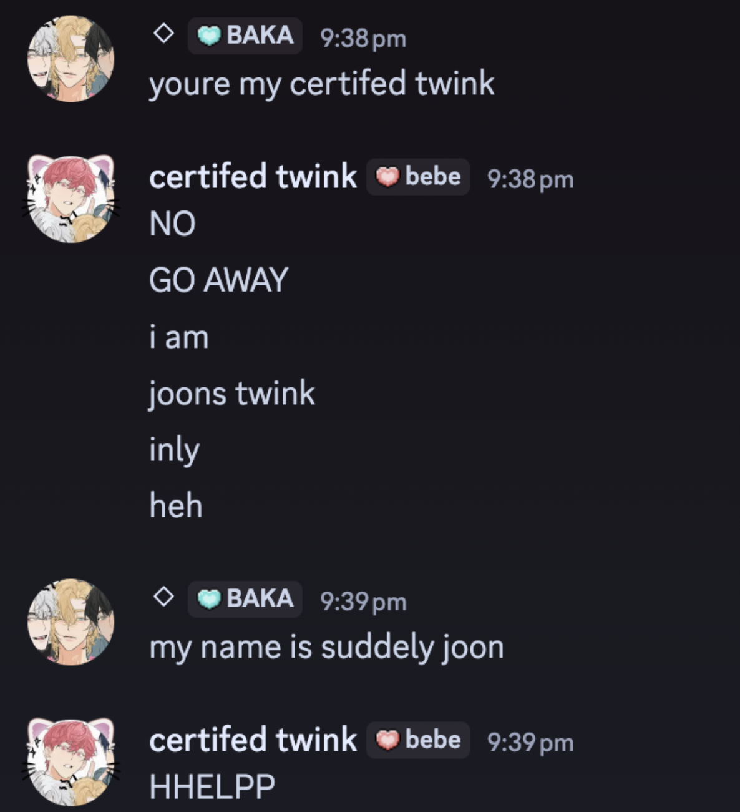The image size is (740, 812).
Task: Click the pink heart in the 9:38 pm bebe tag
Action: coord(387,177)
